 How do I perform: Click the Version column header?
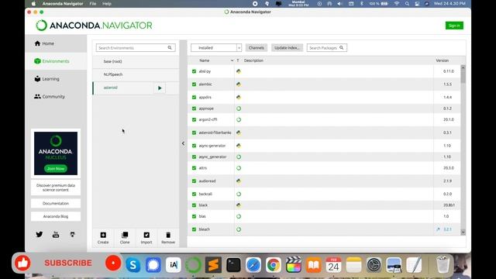(x=443, y=60)
